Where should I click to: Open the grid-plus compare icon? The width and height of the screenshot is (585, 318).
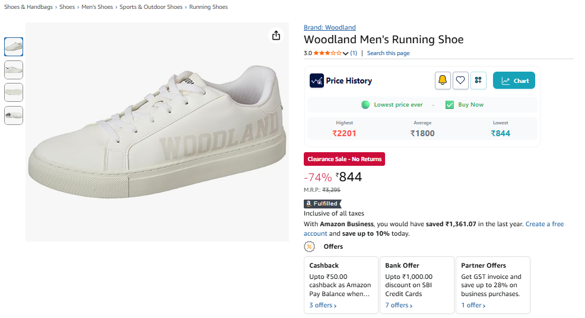coord(478,81)
